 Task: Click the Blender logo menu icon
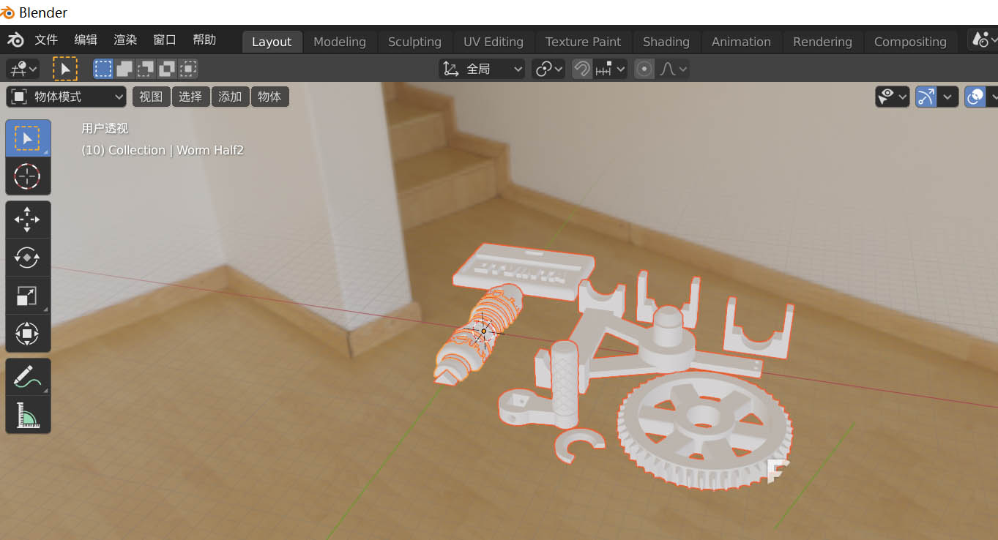point(15,40)
